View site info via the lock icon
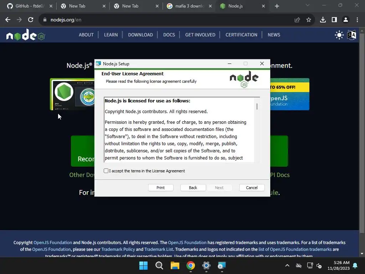This screenshot has width=365, height=274. (x=45, y=20)
